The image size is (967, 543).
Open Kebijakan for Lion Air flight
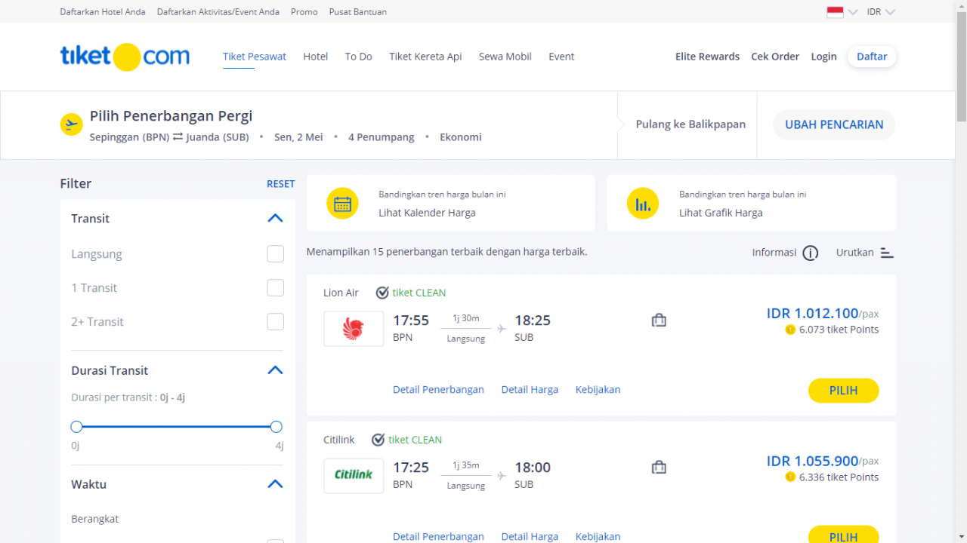coord(598,390)
